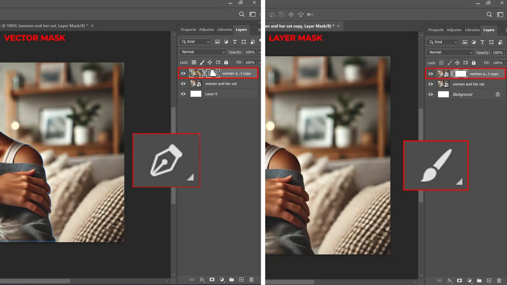Add a mask in the Layer Mask window
507x285 pixels.
(459, 281)
